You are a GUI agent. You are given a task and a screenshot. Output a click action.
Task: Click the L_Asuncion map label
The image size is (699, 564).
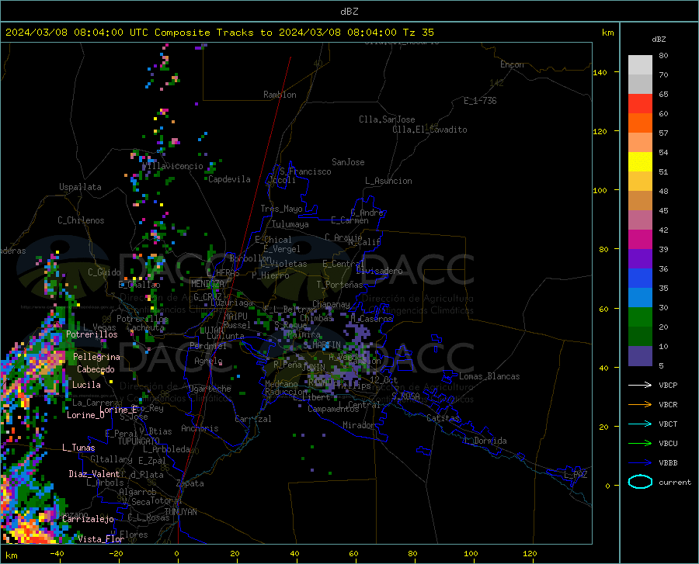[388, 181]
